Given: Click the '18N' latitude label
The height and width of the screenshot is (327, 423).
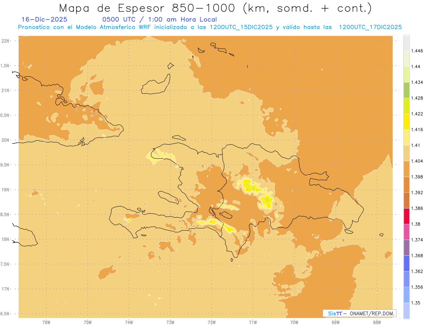Looking at the screenshot, I should point(5,239).
